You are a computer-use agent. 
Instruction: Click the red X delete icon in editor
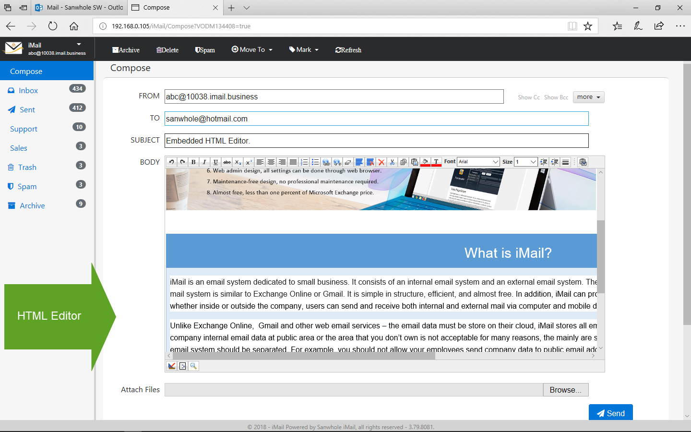381,162
